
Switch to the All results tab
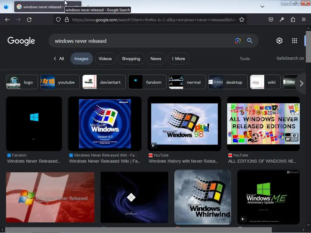point(59,59)
